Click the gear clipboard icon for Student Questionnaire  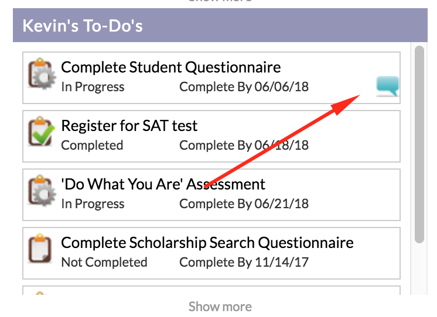42,74
